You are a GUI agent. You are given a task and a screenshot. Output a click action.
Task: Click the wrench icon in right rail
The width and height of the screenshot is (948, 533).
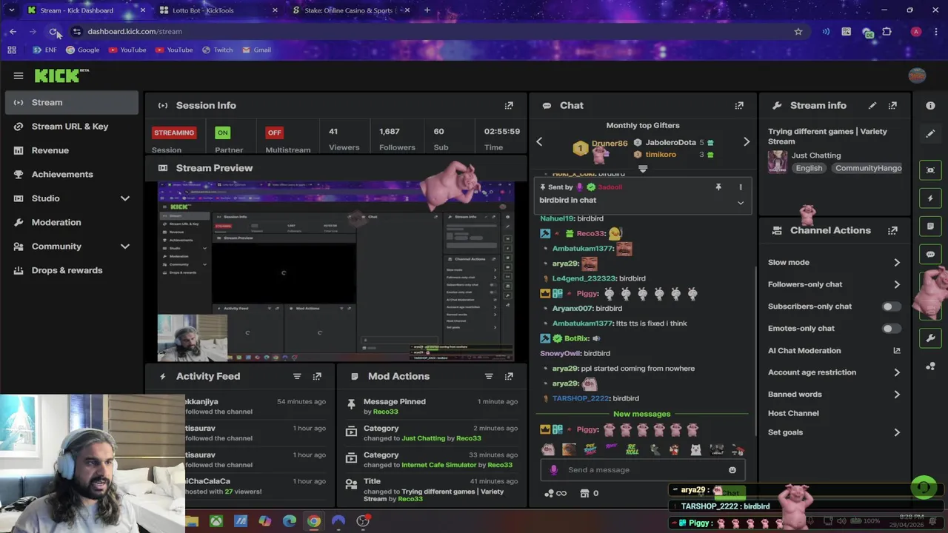pos(930,338)
